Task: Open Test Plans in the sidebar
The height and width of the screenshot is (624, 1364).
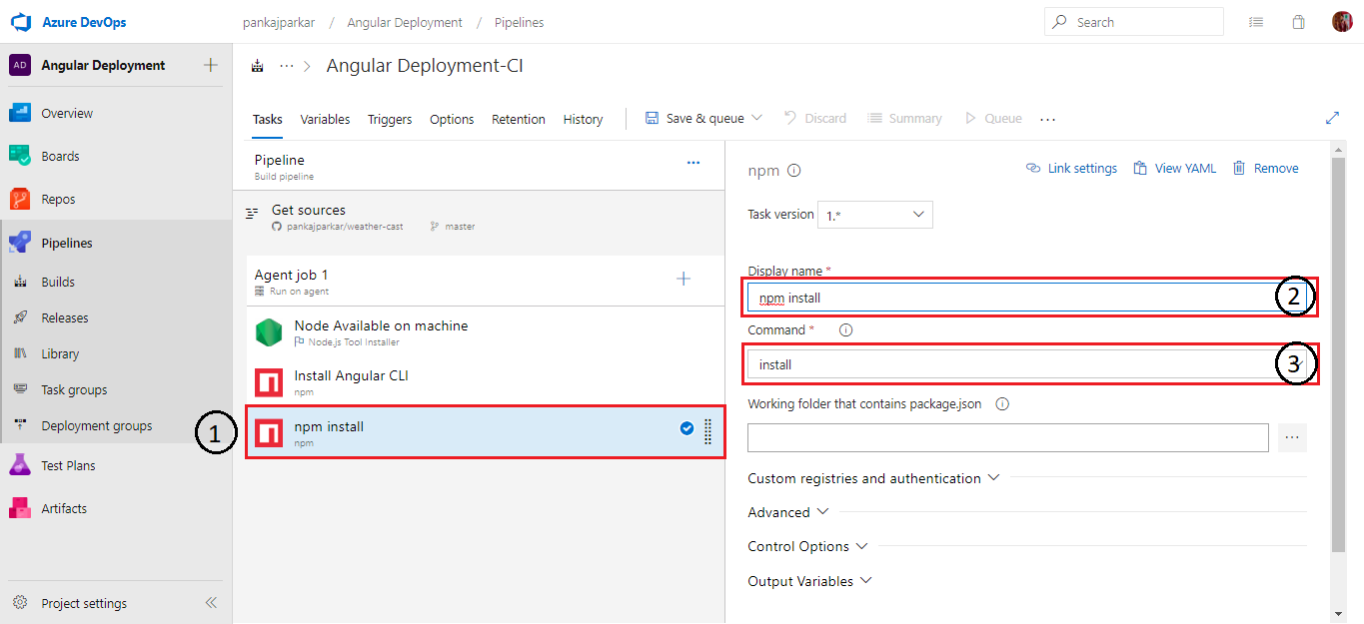Action: click(68, 465)
